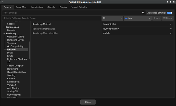Image resolution: width=176 pixels, height=106 pixels.
Task: Select Viewport in the tree
Action: coord(12,85)
